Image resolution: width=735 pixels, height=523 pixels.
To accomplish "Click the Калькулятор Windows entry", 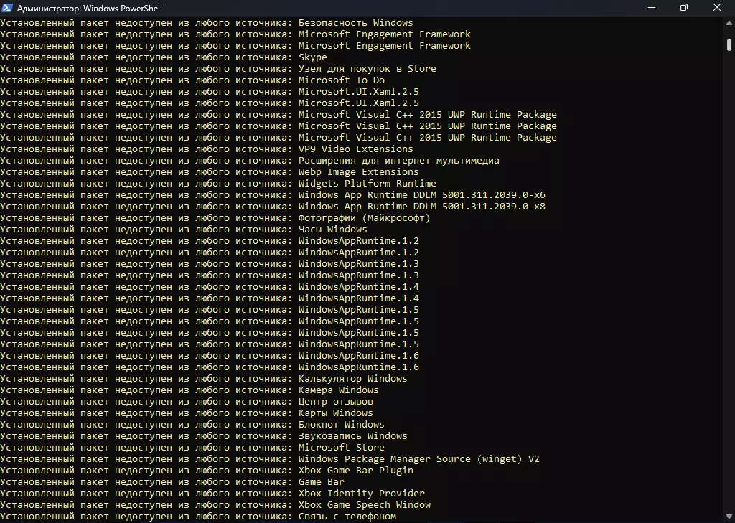I will tap(352, 379).
